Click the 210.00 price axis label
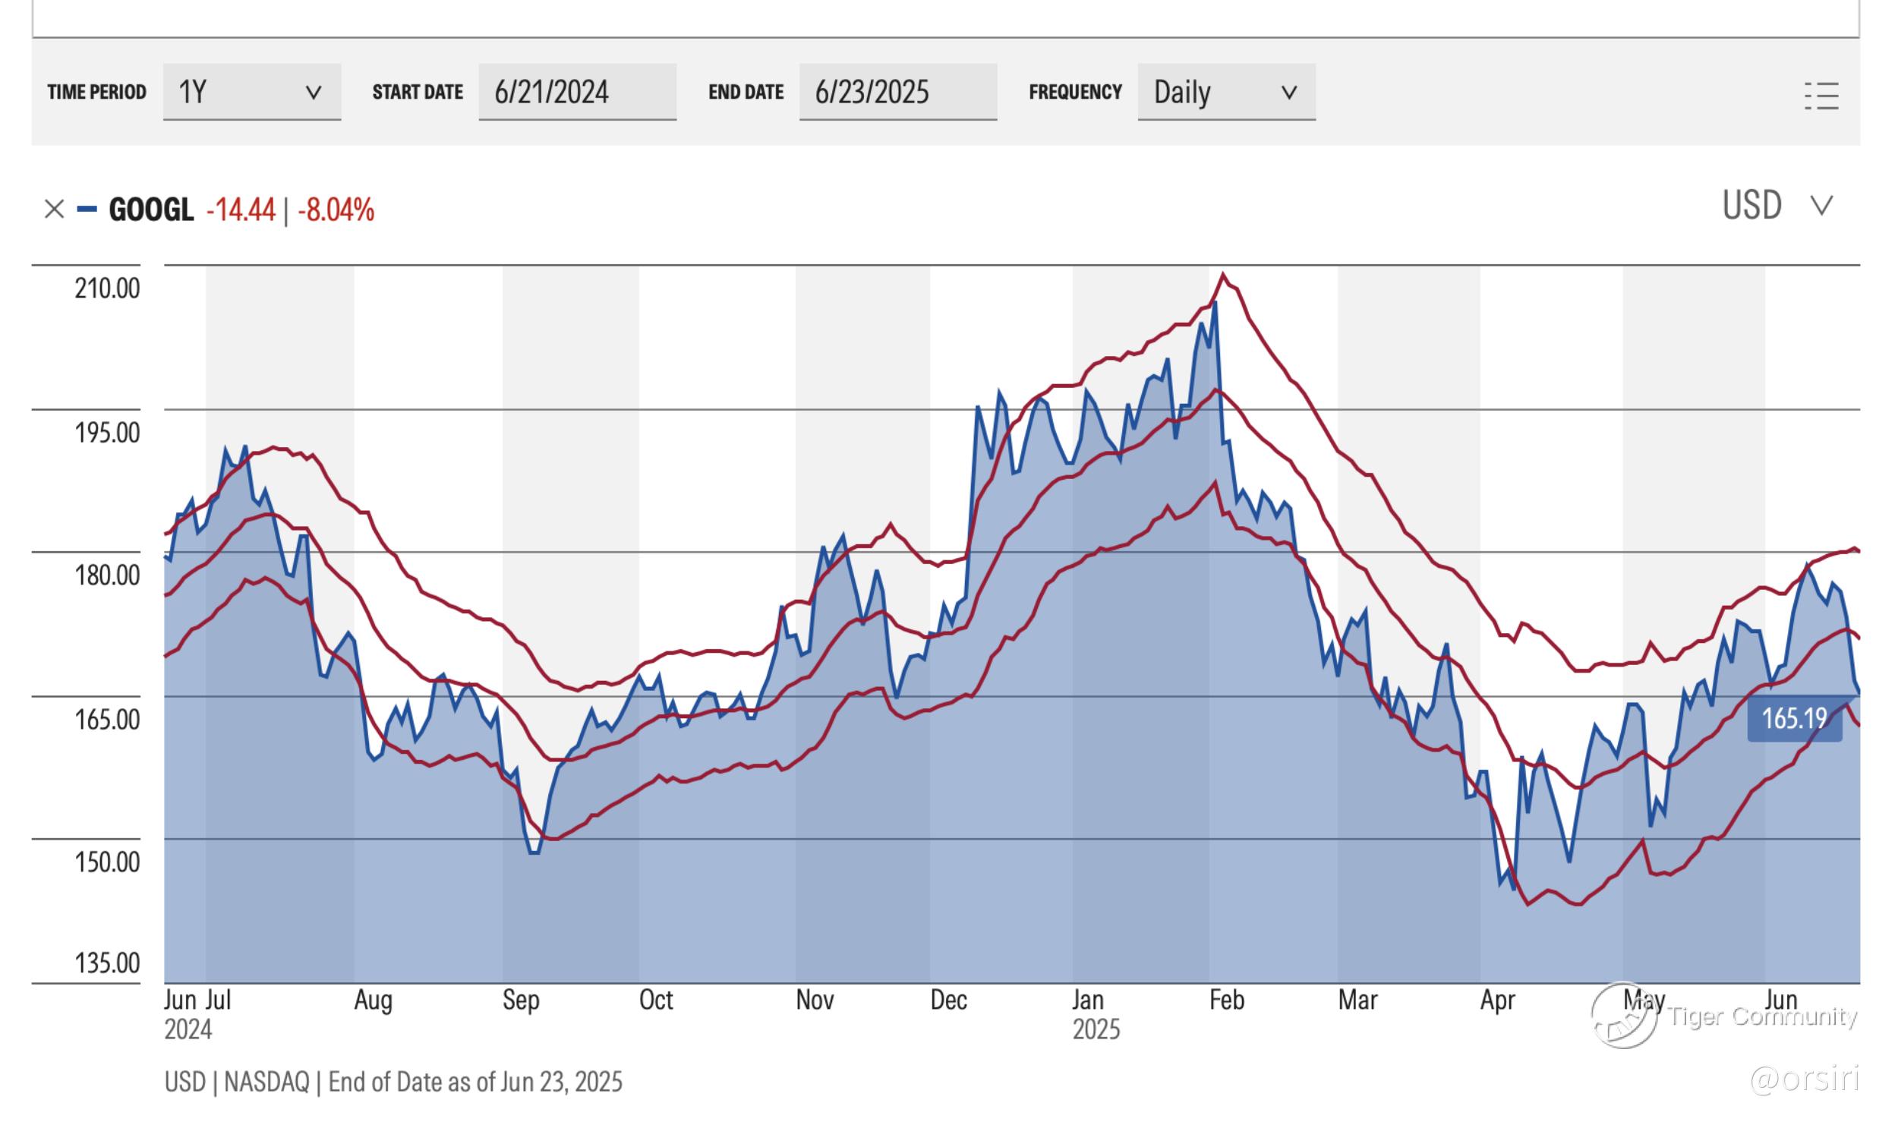 (x=107, y=288)
